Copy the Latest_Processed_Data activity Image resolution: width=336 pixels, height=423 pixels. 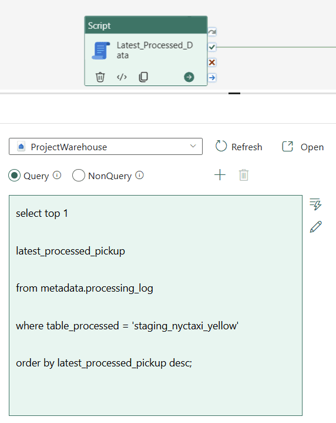tap(143, 77)
